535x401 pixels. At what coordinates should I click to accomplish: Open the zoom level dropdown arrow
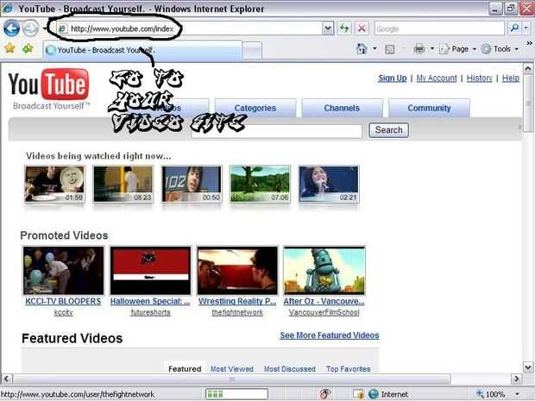[x=517, y=394]
